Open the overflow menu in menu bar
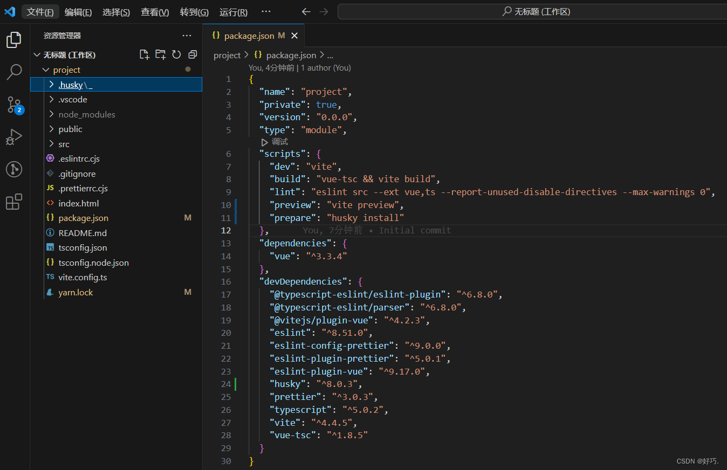The width and height of the screenshot is (727, 470). point(266,11)
